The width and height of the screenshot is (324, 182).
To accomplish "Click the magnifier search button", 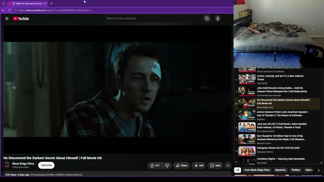I will click(207, 18).
